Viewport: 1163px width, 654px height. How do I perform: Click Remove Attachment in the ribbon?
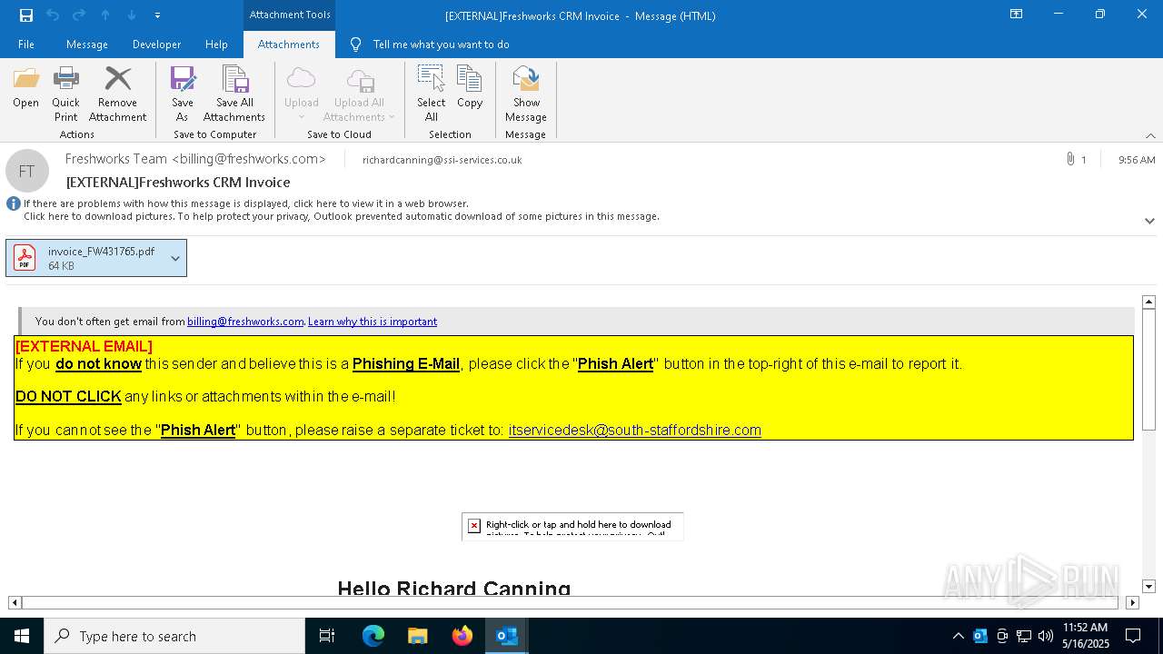pyautogui.click(x=117, y=94)
